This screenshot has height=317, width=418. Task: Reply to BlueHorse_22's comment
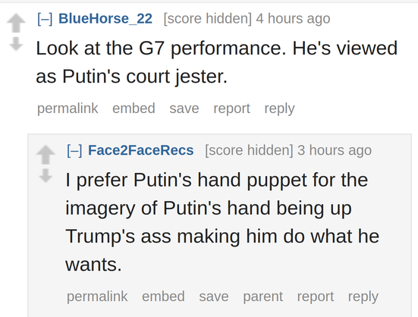(279, 108)
